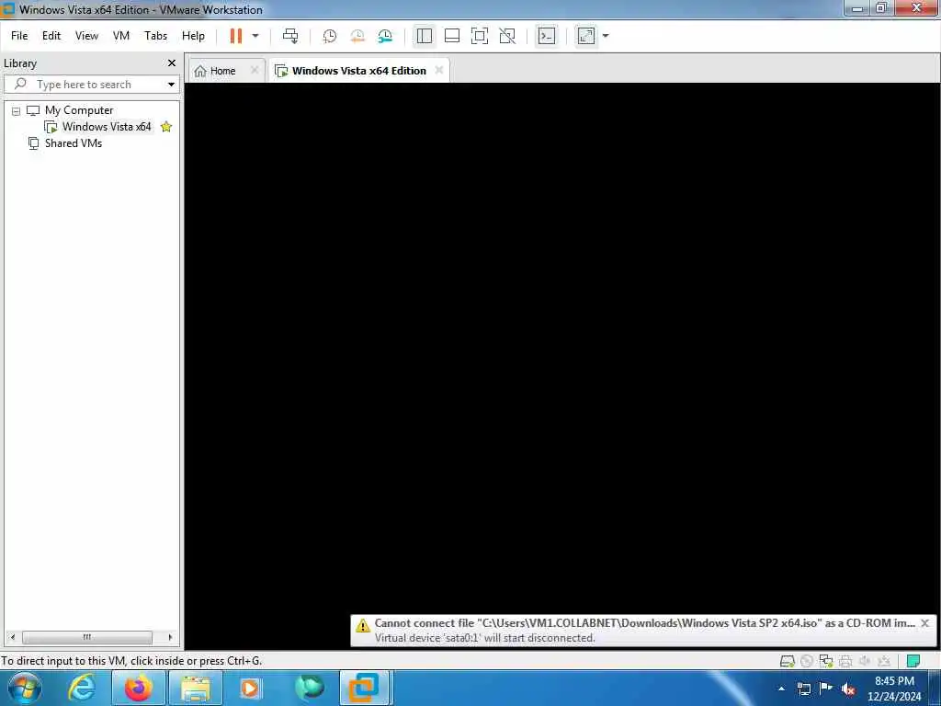
Task: Click the Cannot connect file warning message
Action: tap(644, 623)
